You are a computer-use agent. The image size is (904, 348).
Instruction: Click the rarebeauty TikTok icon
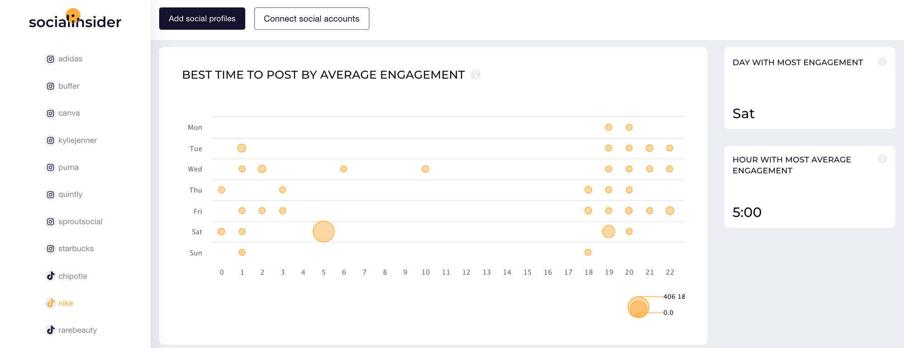click(x=51, y=330)
